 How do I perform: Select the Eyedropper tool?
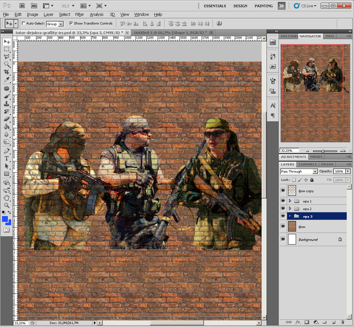click(x=7, y=79)
